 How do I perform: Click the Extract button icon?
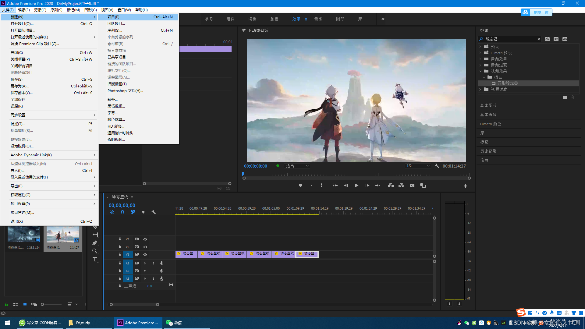click(x=401, y=186)
